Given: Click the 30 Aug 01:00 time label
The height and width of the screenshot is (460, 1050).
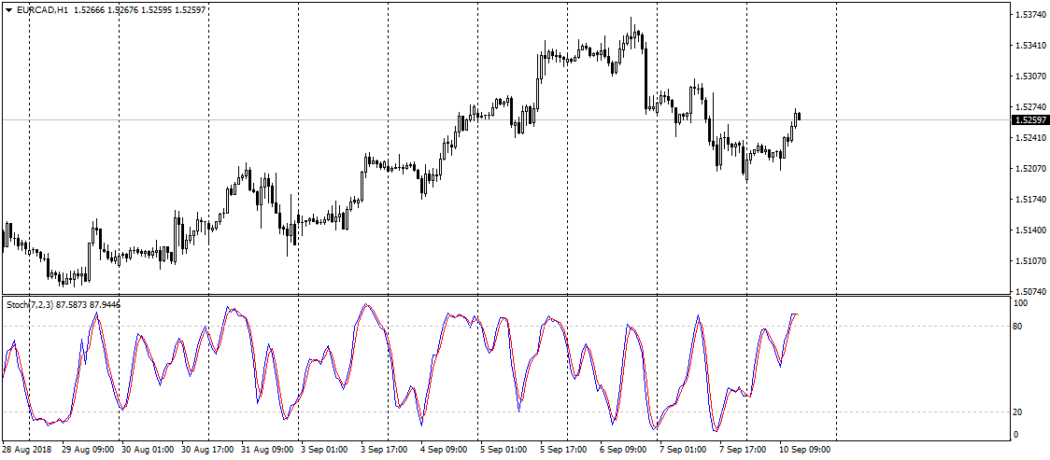Looking at the screenshot, I should click(146, 450).
